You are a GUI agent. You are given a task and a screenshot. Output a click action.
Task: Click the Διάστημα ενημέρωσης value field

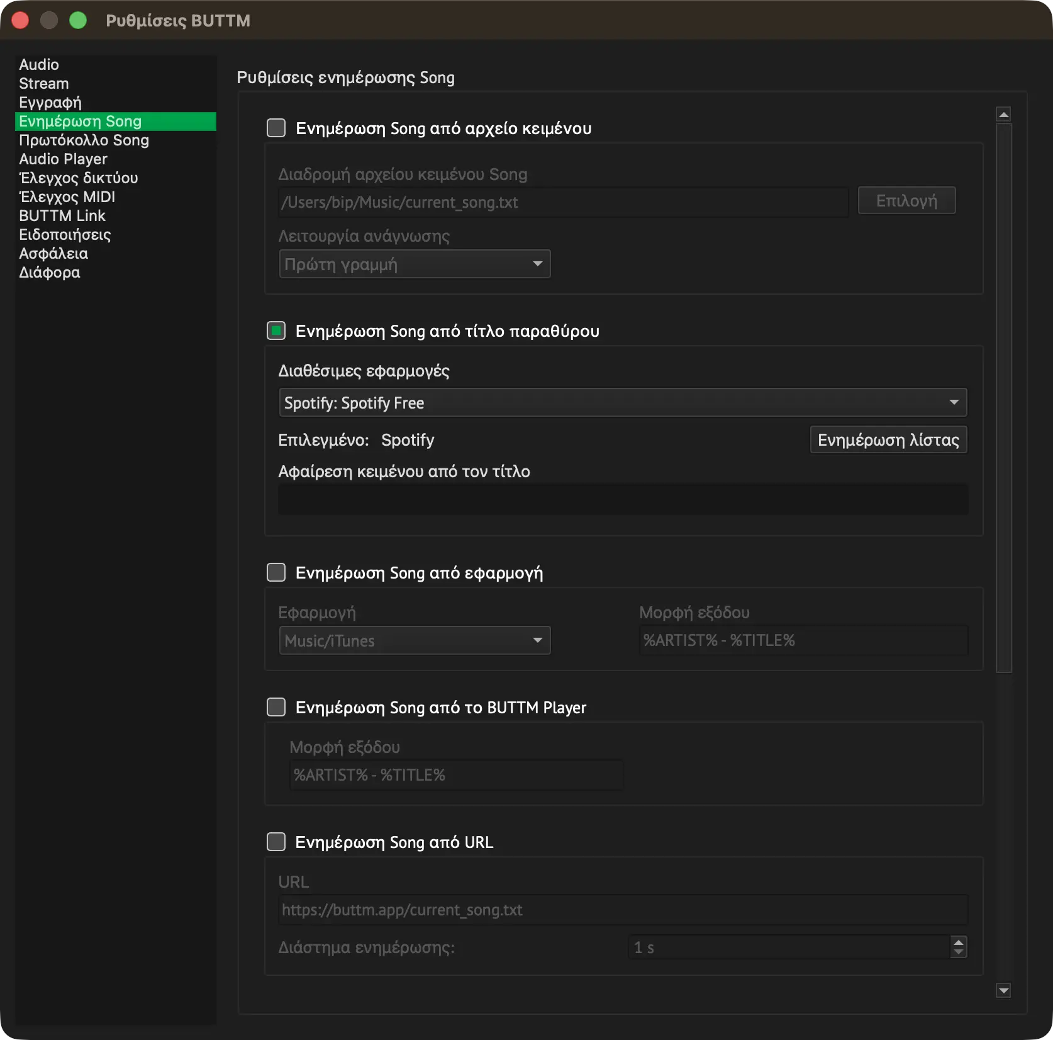(789, 947)
